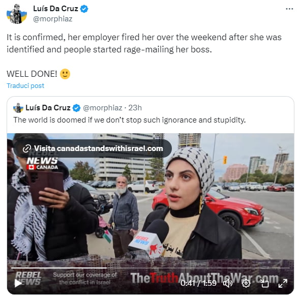Open Luís Da Cruz profile avatar
This screenshot has width=300, height=299.
(17, 14)
